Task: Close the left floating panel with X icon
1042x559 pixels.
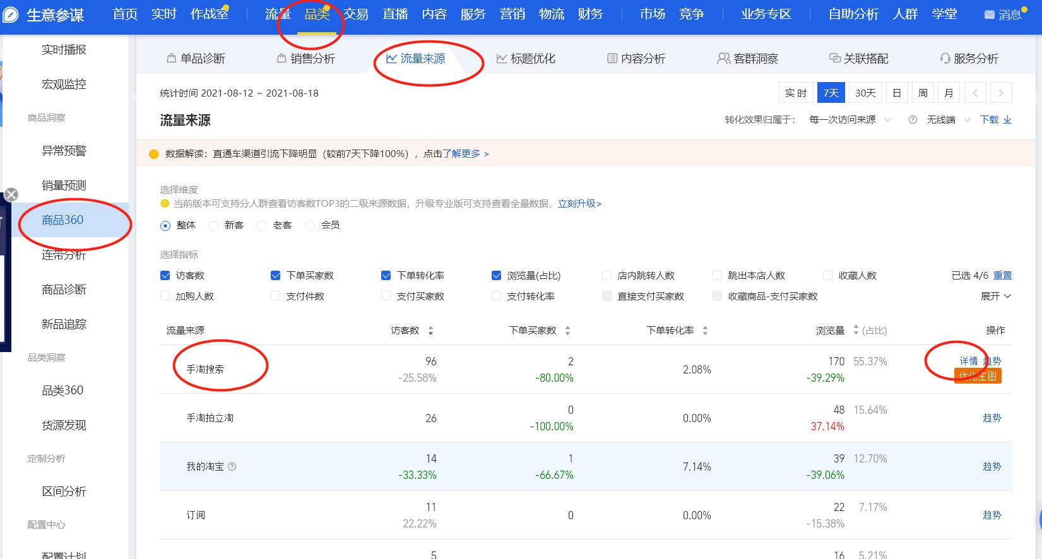Action: [11, 194]
